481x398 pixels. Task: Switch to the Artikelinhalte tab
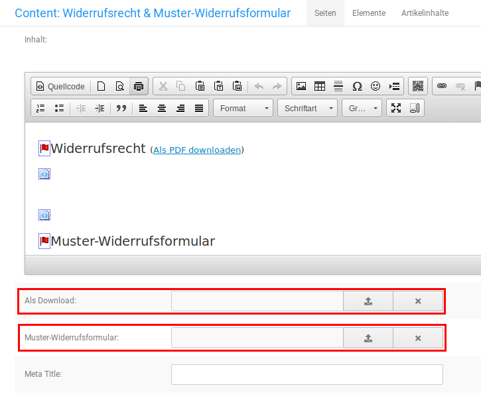[425, 13]
